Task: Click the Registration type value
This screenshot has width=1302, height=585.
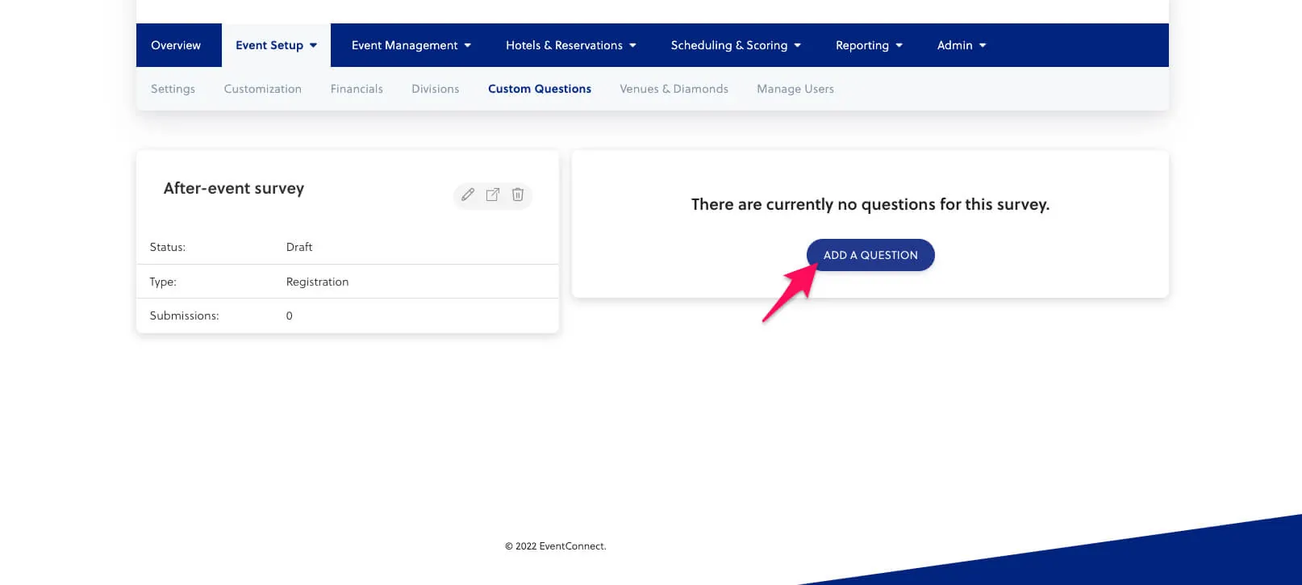Action: pos(317,282)
